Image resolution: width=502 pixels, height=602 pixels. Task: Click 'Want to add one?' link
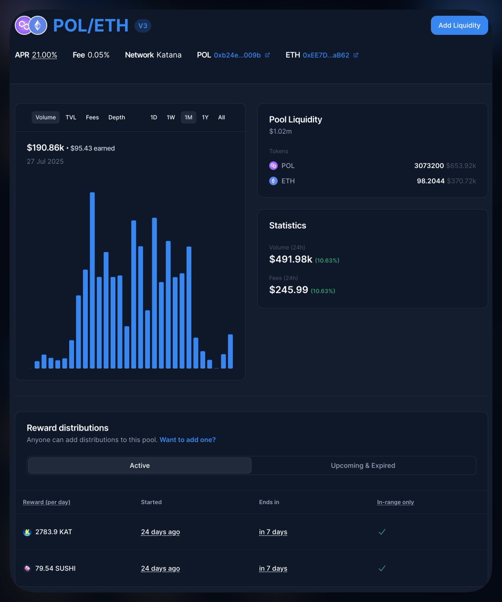coord(188,440)
